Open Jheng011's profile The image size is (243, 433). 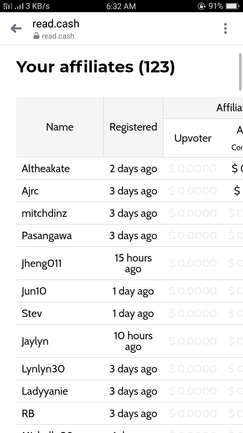coord(42,263)
